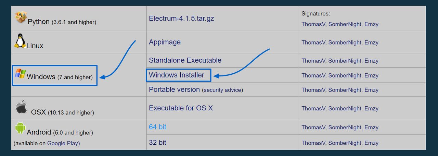Click the Windows Installer link
The image size is (438, 156).
(177, 75)
